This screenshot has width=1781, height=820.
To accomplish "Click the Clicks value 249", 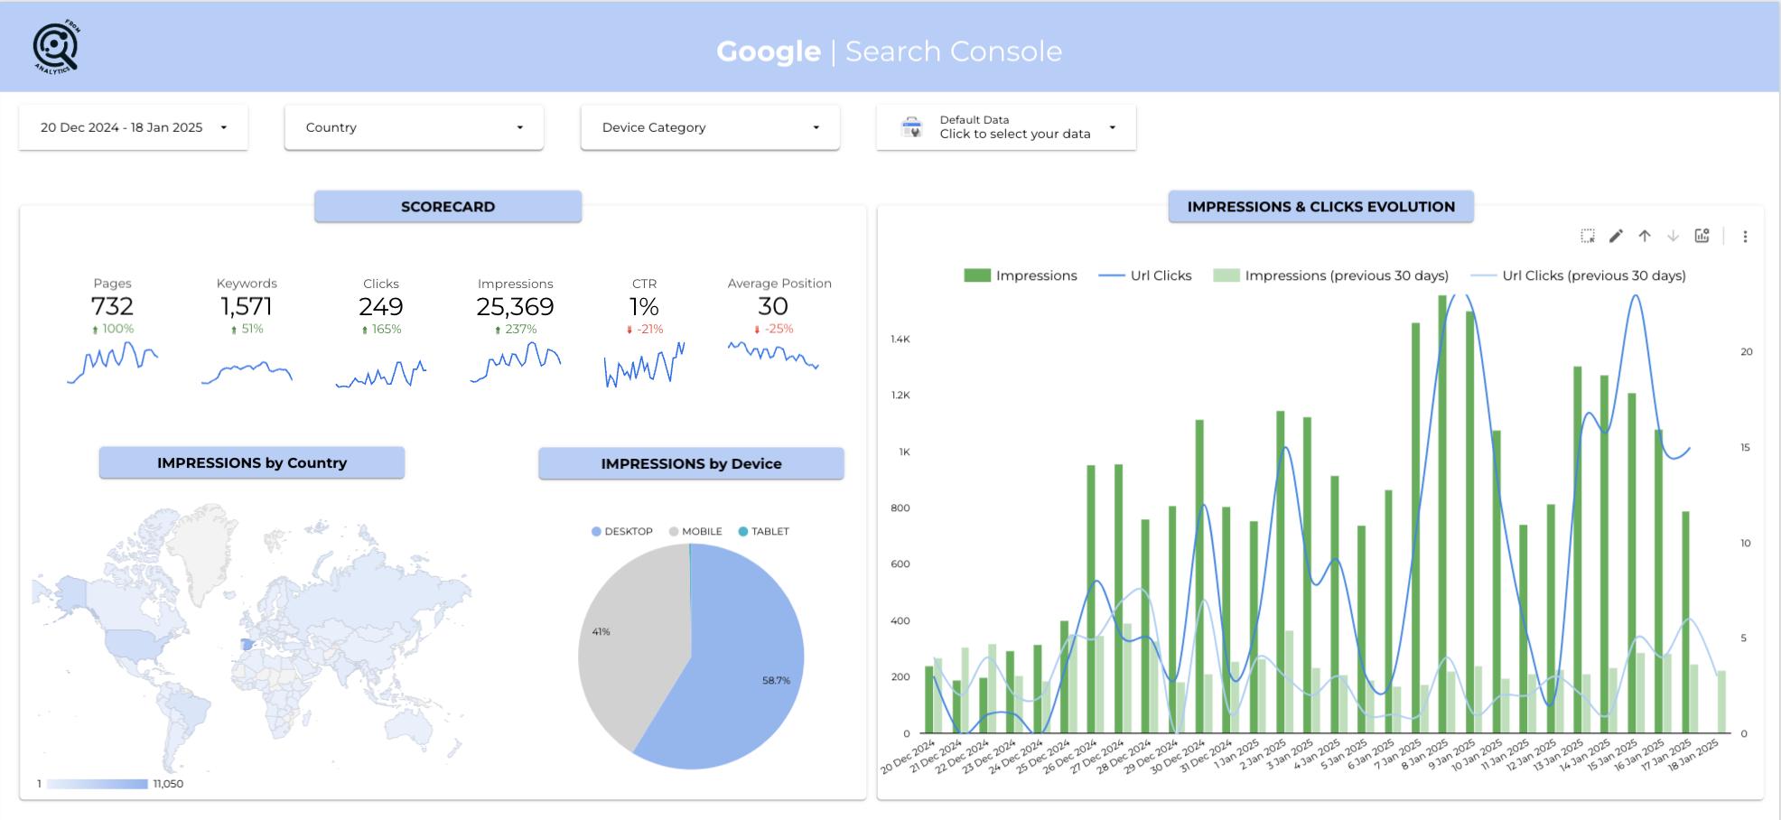I will 381,306.
